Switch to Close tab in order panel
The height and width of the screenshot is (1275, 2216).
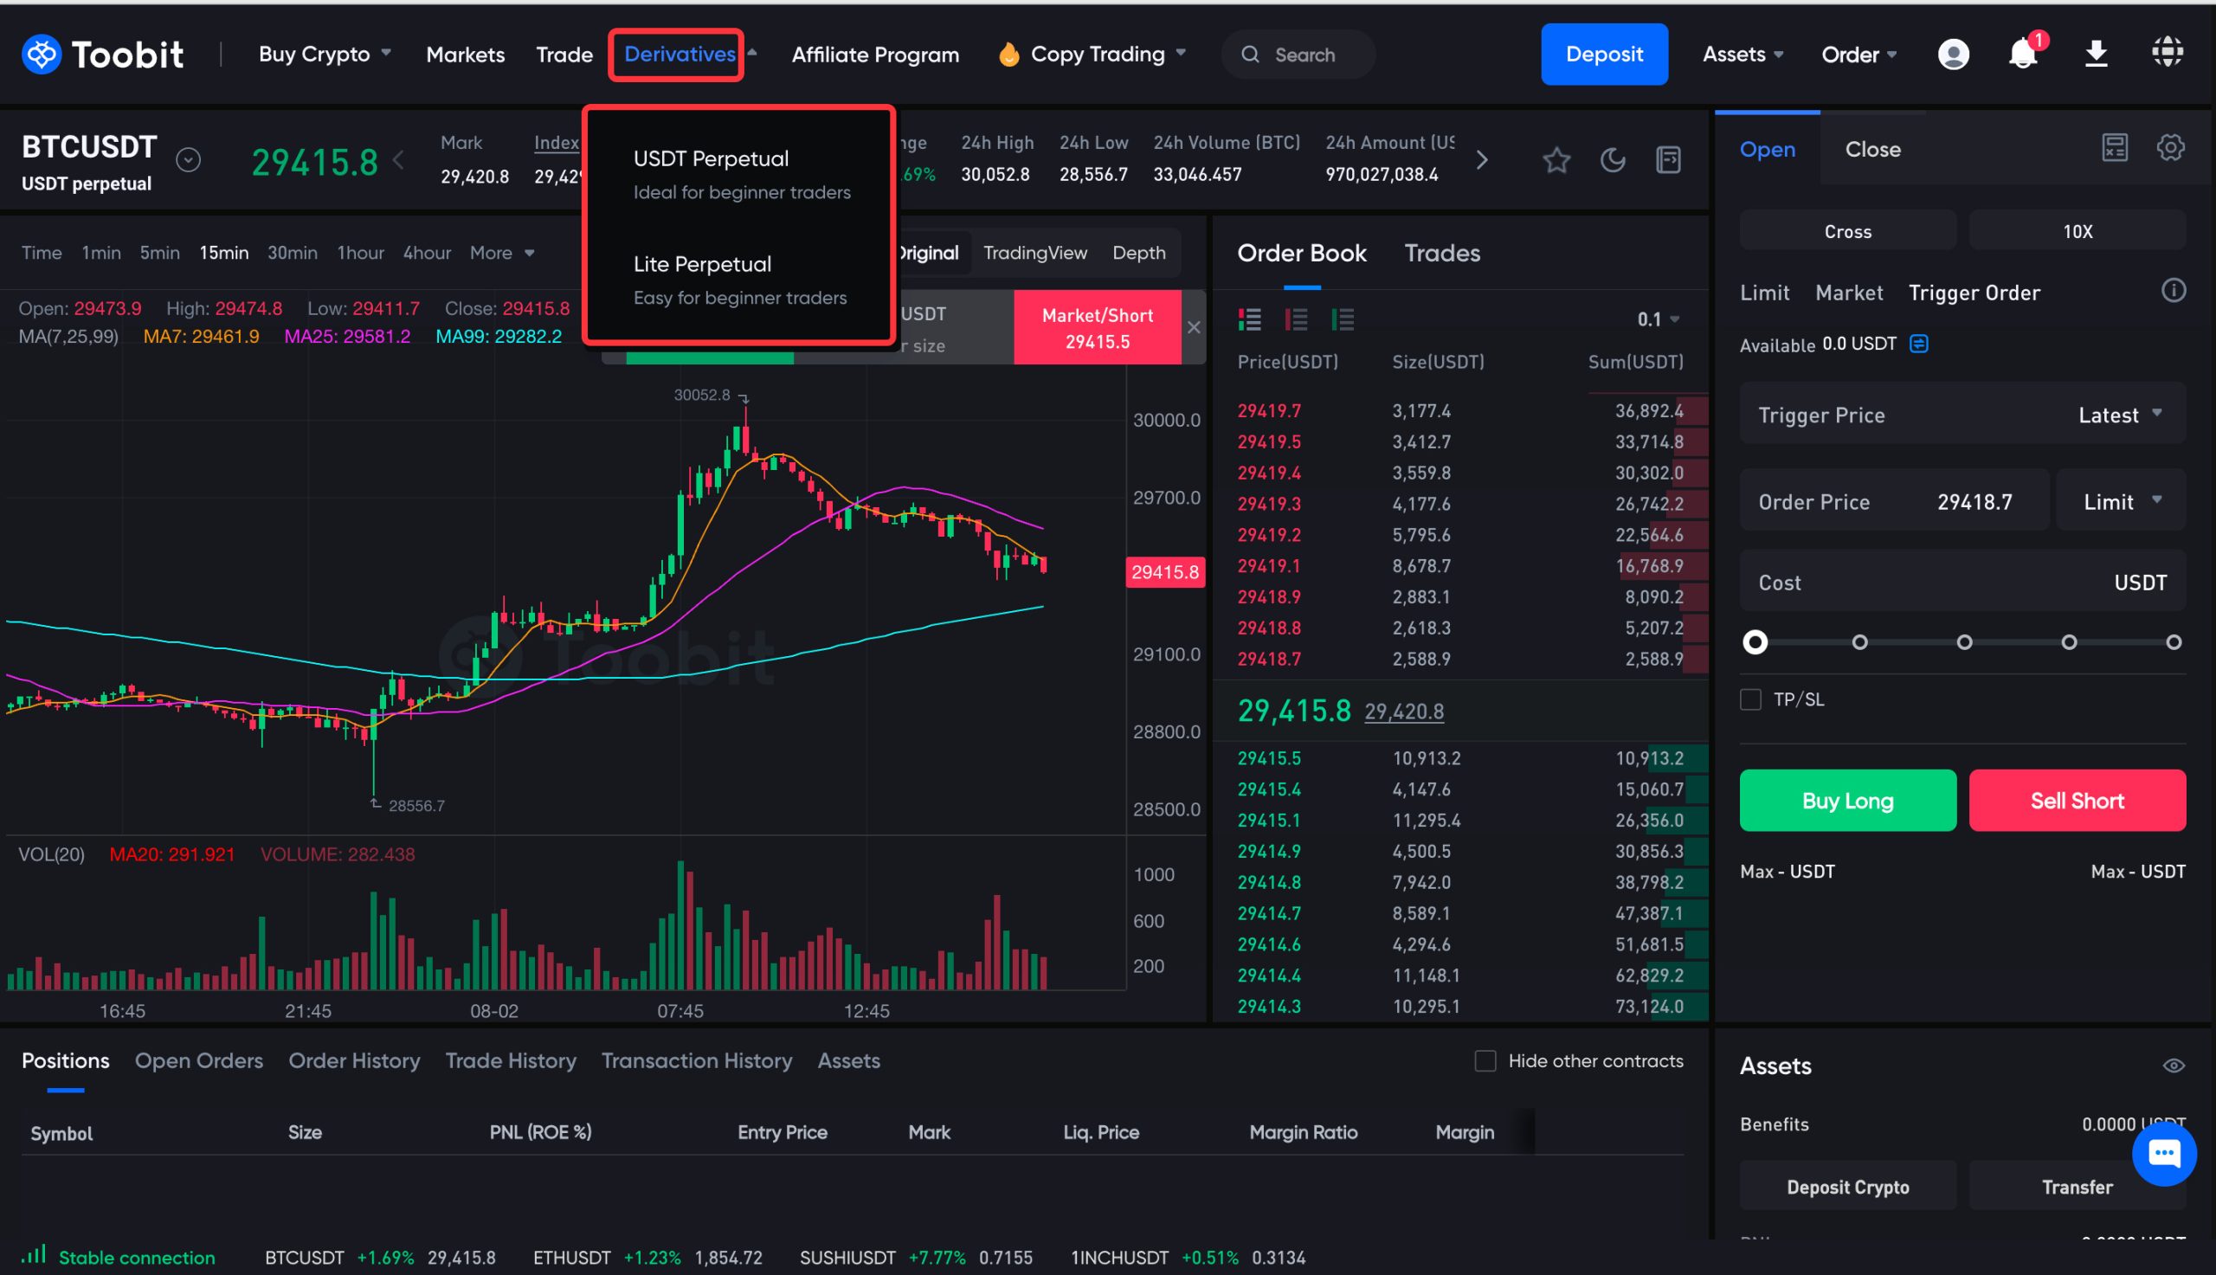[x=1873, y=149]
